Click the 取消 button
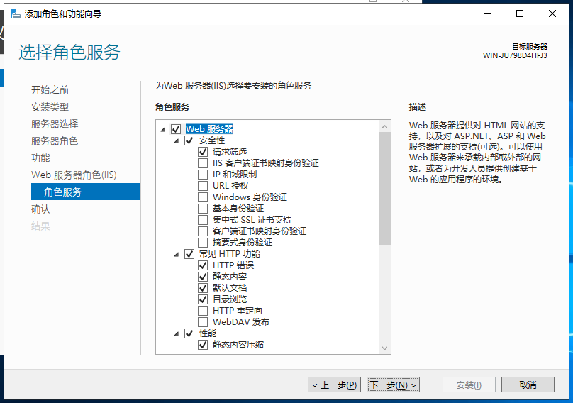The height and width of the screenshot is (403, 573). (x=528, y=385)
